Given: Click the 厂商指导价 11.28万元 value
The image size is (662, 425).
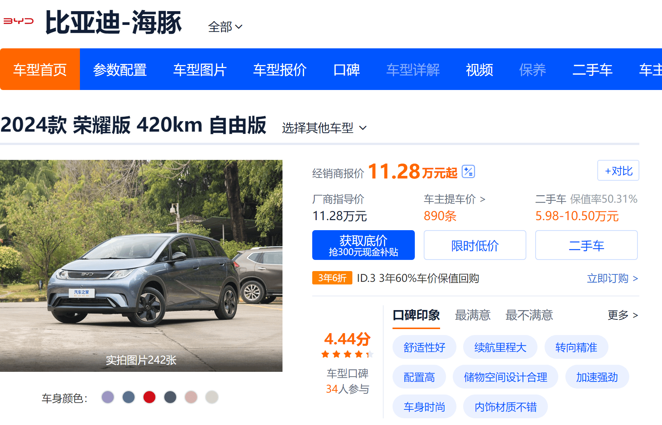Looking at the screenshot, I should pyautogui.click(x=340, y=216).
